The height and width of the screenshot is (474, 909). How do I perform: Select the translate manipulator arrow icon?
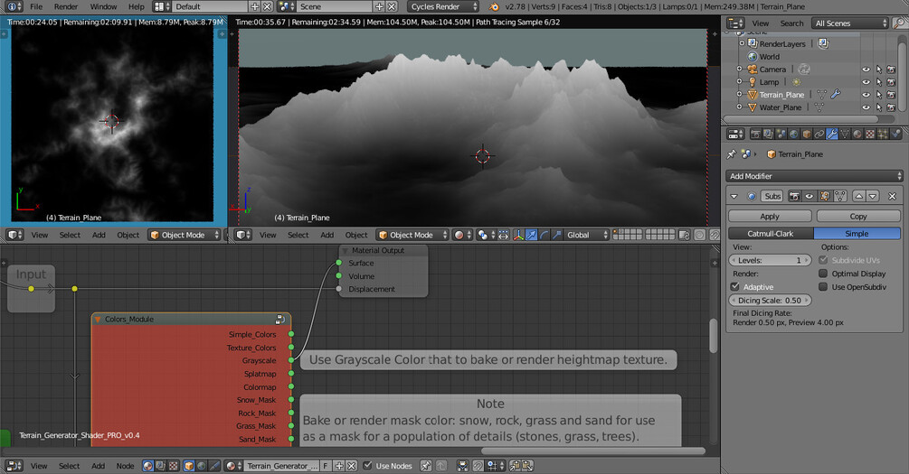pyautogui.click(x=531, y=235)
